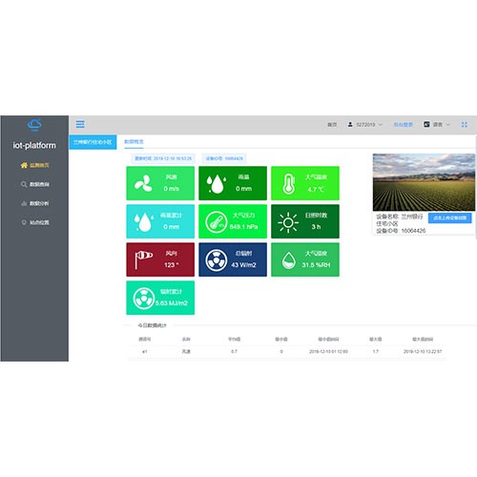Viewport: 477px width, 477px height.
Task: Open the bar-chart data analysis sidebar item
Action: coord(34,203)
